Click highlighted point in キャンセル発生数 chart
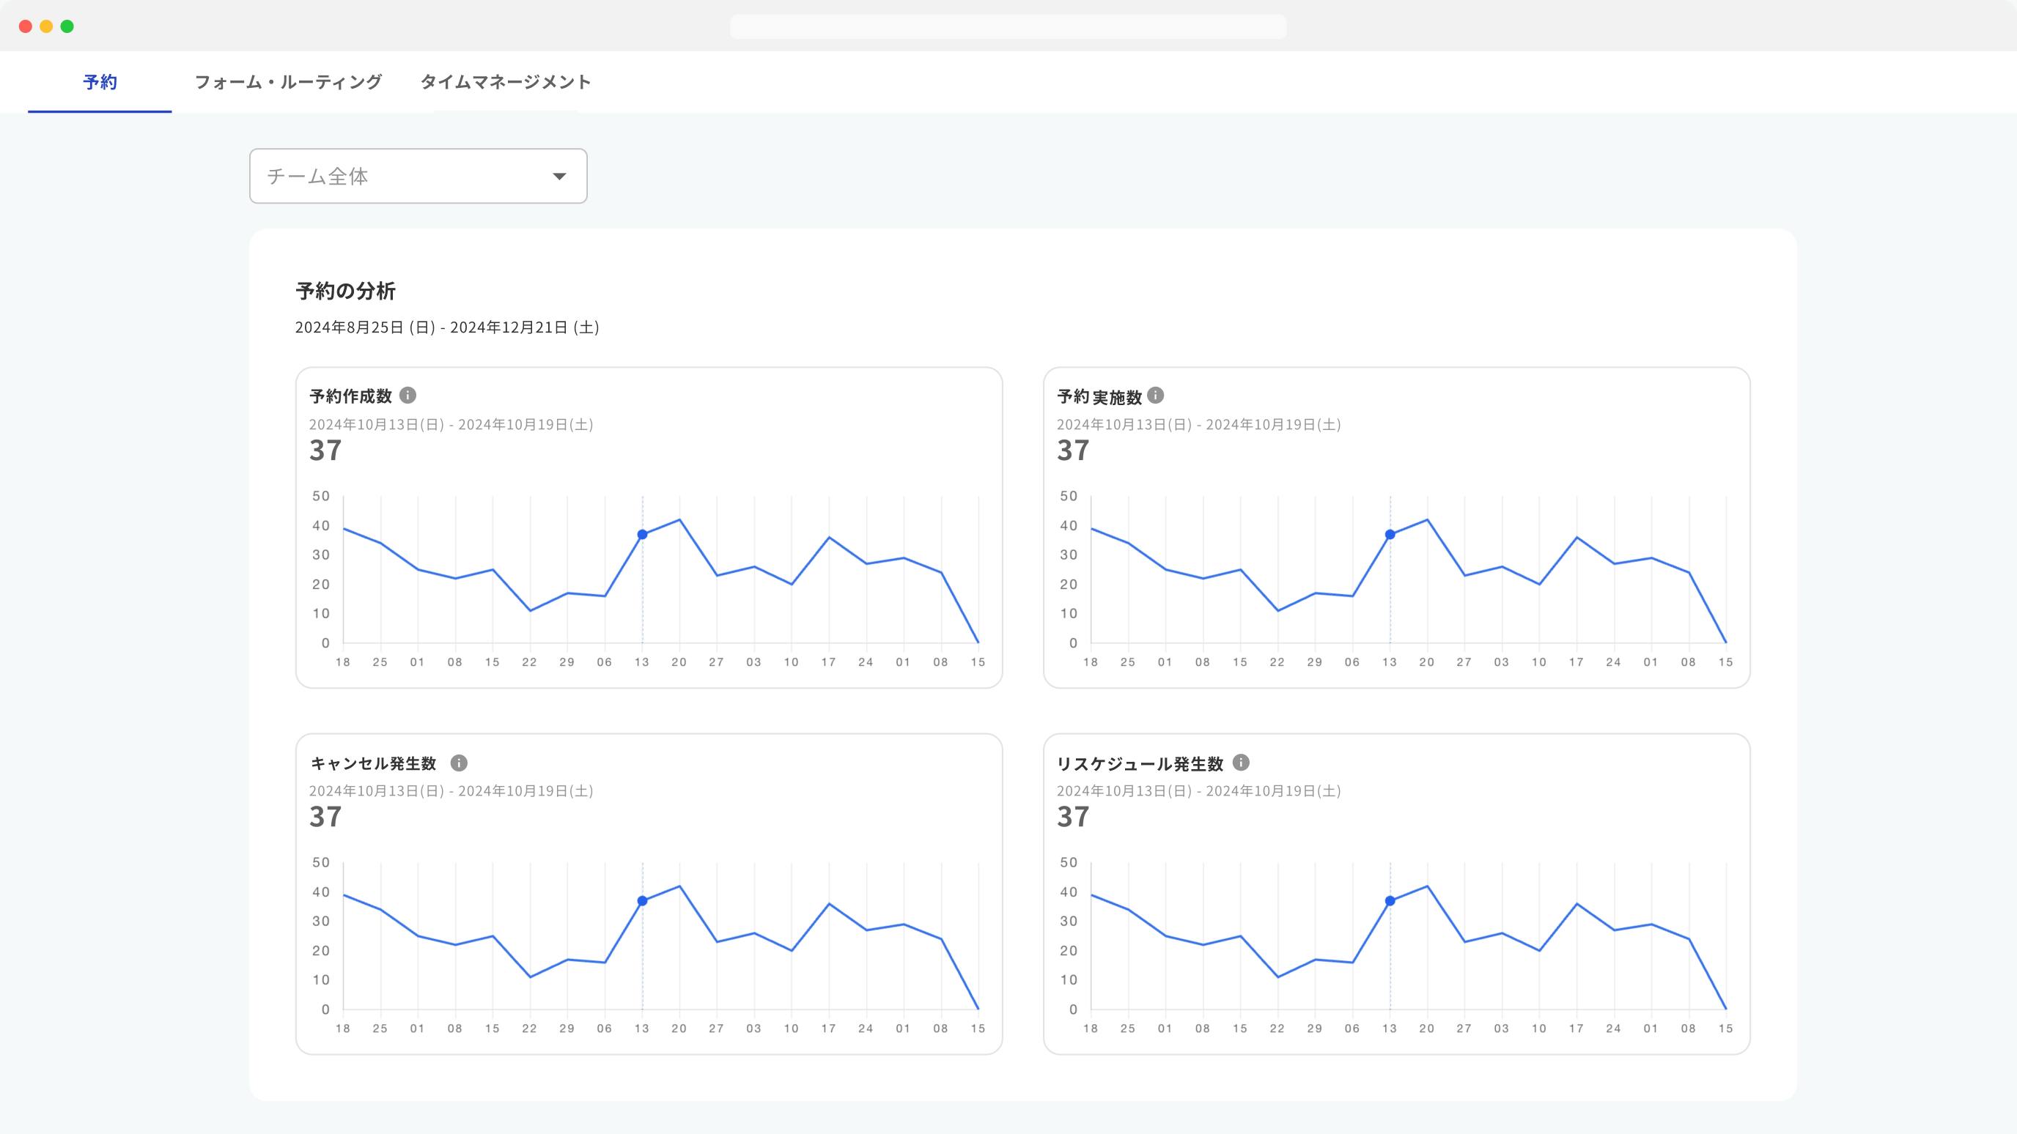The width and height of the screenshot is (2017, 1134). 642,901
